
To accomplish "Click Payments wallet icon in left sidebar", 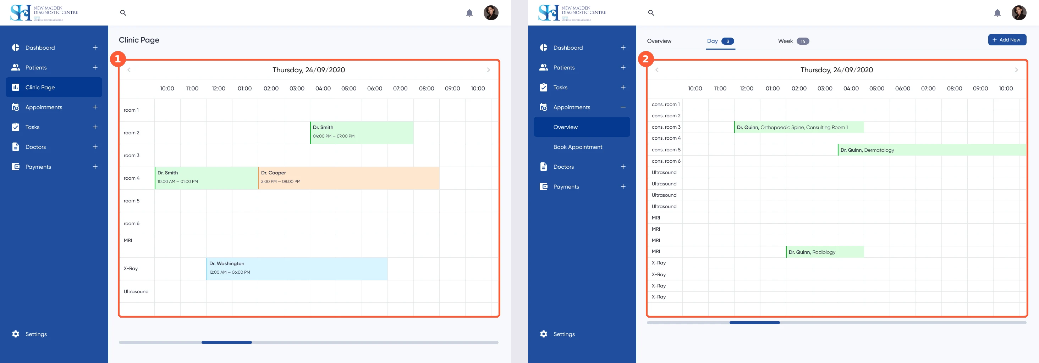I will 16,166.
